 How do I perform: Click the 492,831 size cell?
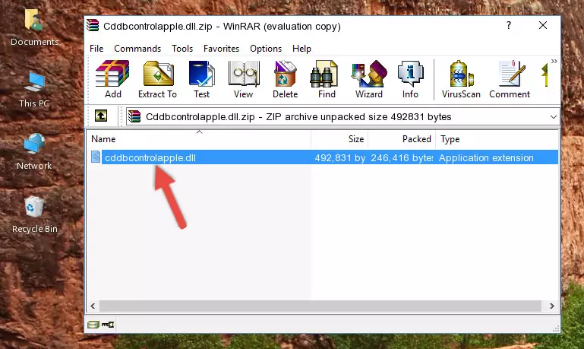click(x=340, y=157)
